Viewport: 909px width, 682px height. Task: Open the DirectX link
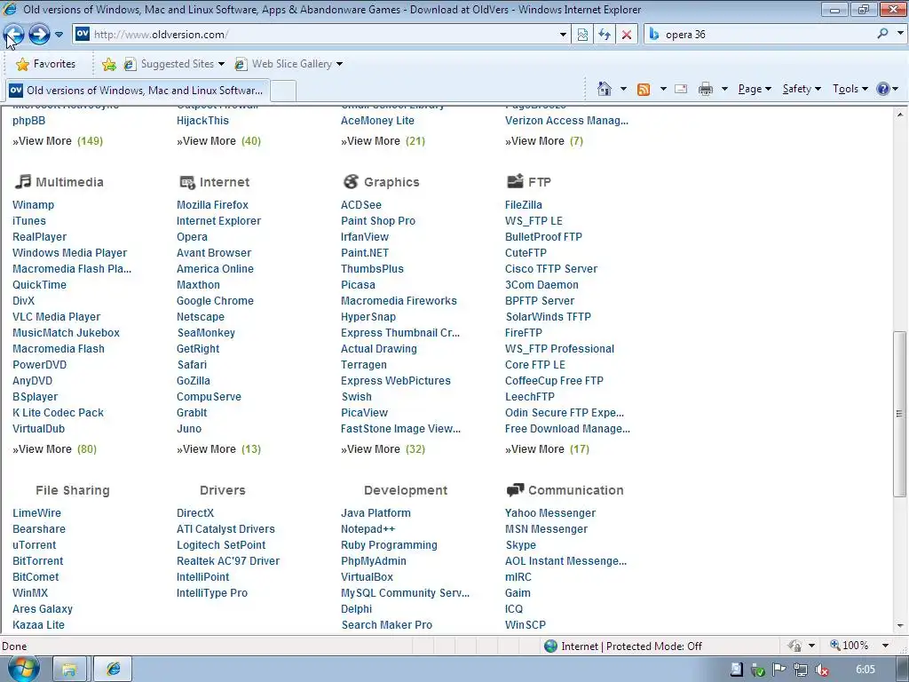tap(194, 512)
